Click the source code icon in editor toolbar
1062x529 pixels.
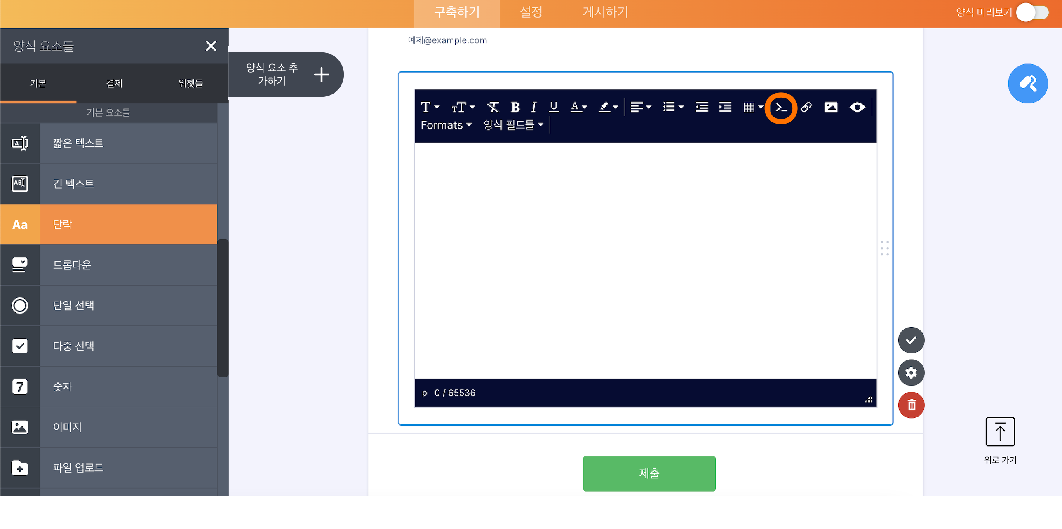(x=781, y=108)
